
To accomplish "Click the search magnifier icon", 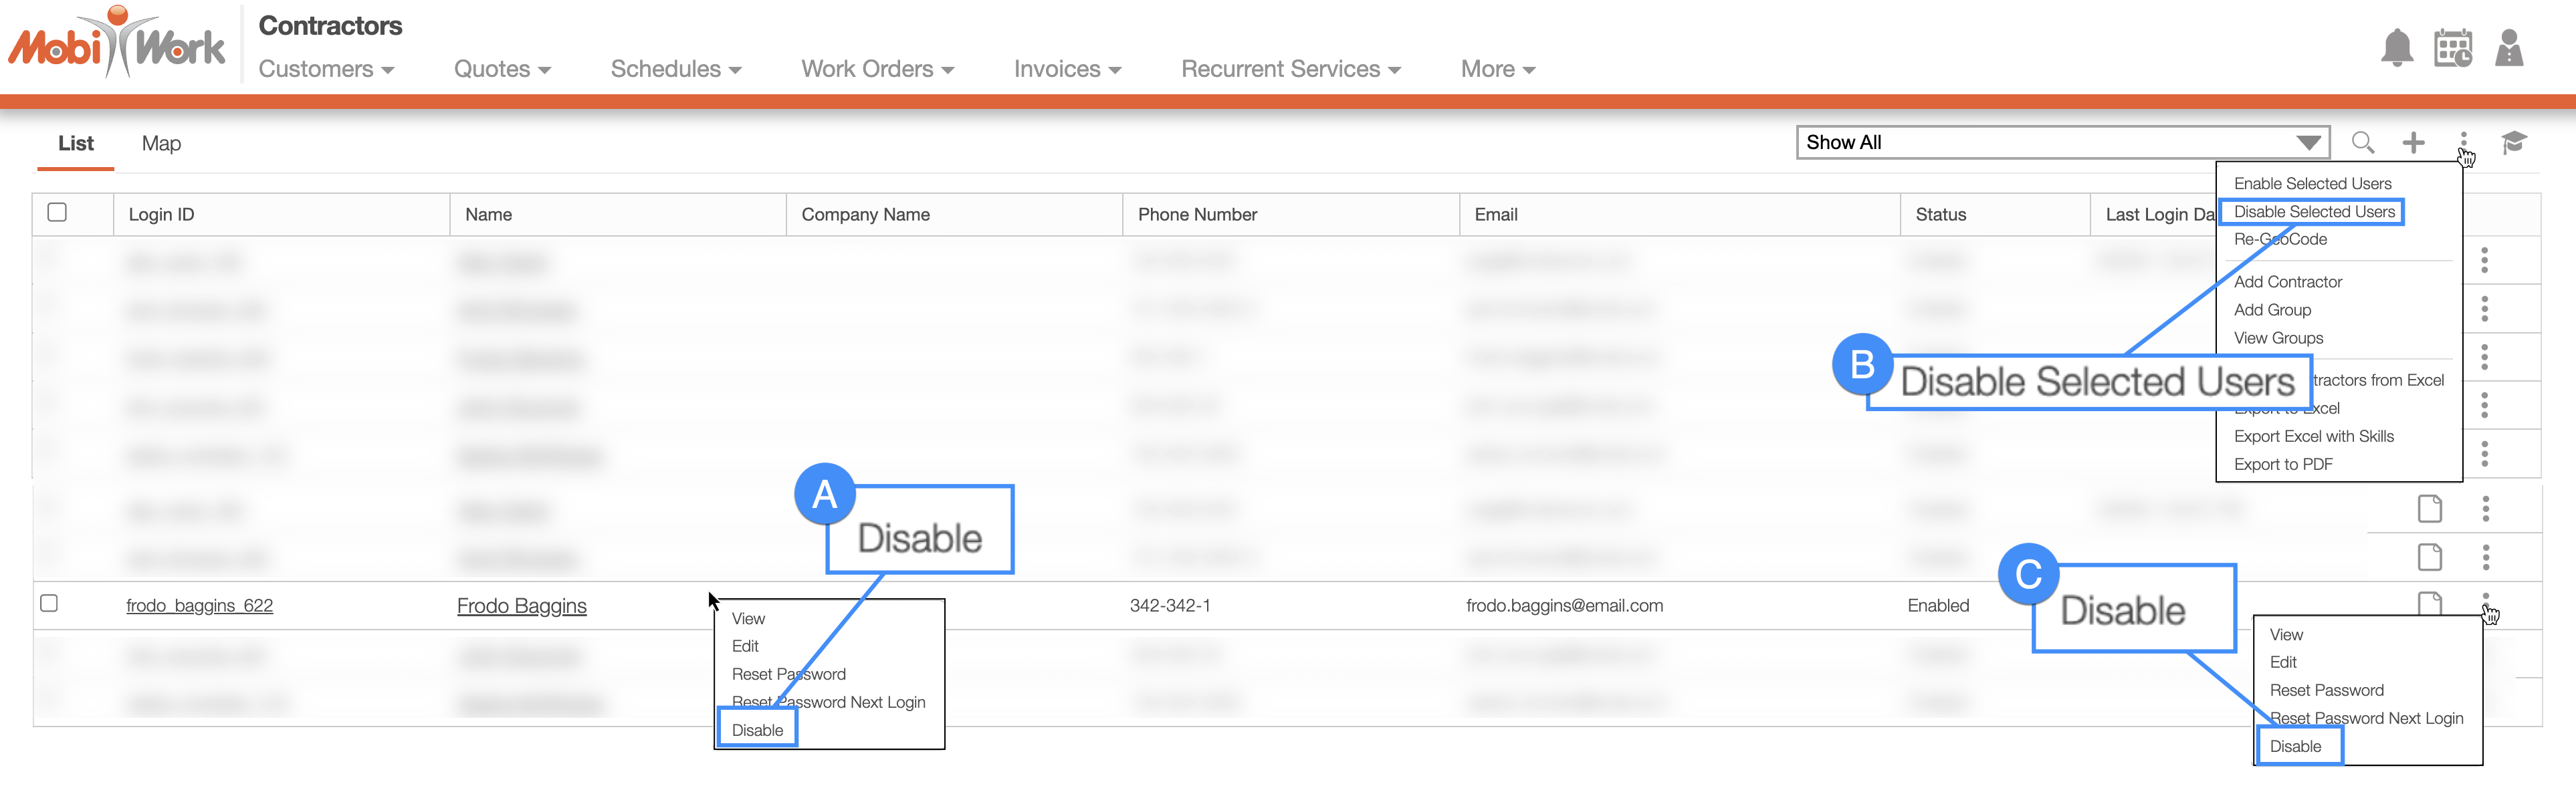I will pos(2362,142).
